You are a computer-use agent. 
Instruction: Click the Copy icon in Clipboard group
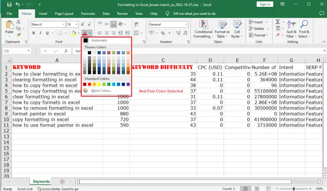[18, 29]
